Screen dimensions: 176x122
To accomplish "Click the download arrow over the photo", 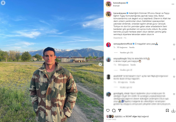I will coord(3,3).
